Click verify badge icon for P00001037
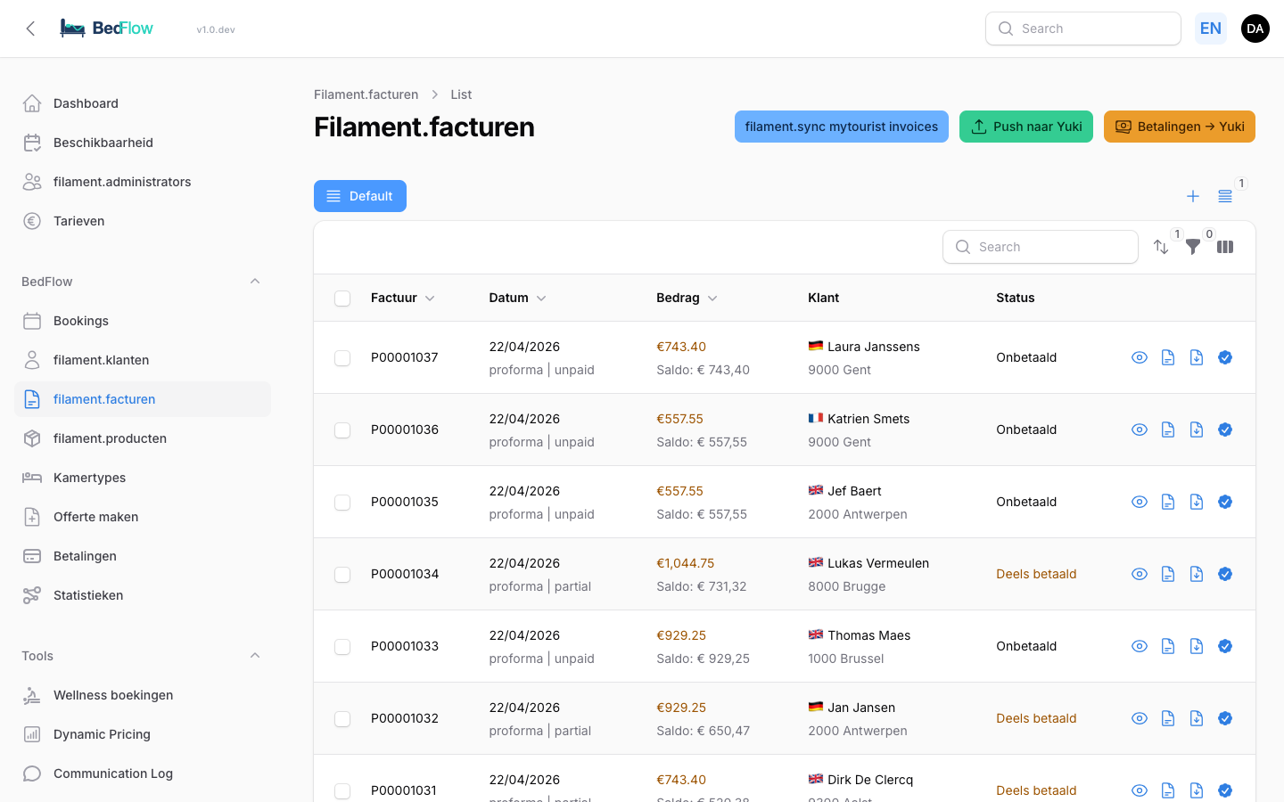Viewport: 1284px width, 802px height. pyautogui.click(x=1225, y=357)
